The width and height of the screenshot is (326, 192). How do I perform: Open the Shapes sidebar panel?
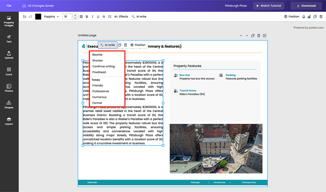(x=9, y=104)
